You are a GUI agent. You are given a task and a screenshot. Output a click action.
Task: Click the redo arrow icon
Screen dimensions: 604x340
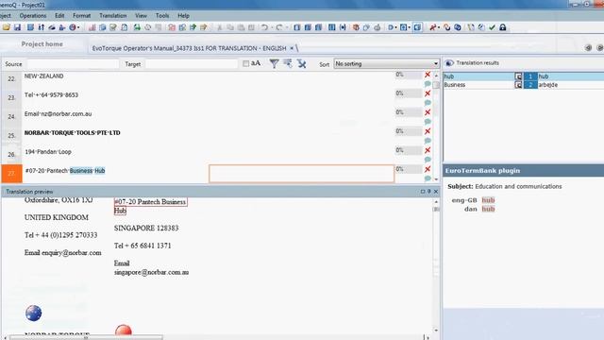point(279,27)
